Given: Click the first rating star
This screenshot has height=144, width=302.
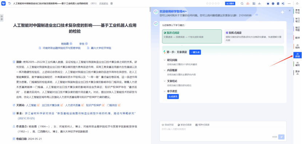Looking at the screenshot, I should point(207,3).
